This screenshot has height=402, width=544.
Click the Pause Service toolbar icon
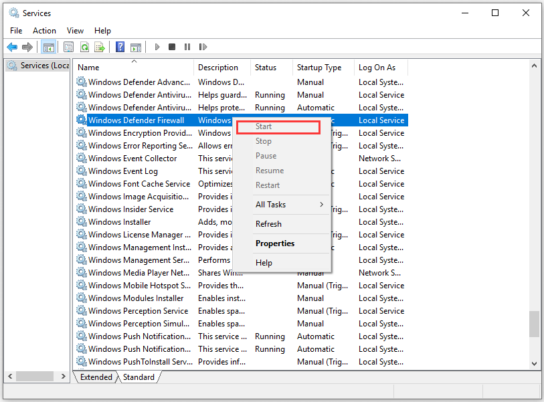tap(187, 47)
